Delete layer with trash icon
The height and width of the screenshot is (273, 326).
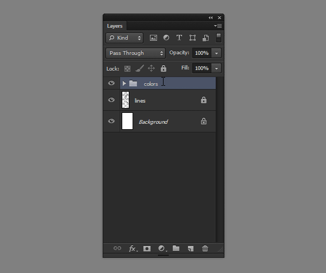coord(205,249)
